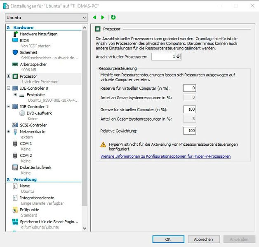Click OK to confirm settings
Image resolution: width=259 pixels, height=247 pixels.
[168, 239]
